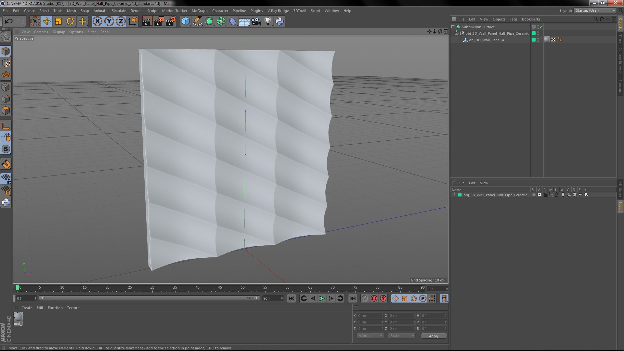Collapse the Subdivision Surface tree item
624x351 pixels.
(453, 27)
